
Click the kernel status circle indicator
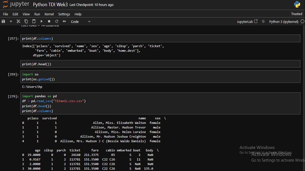[x=302, y=22]
